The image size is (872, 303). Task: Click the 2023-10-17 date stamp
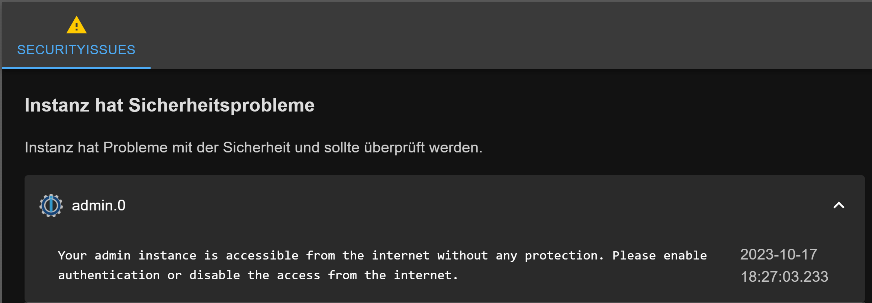click(778, 255)
